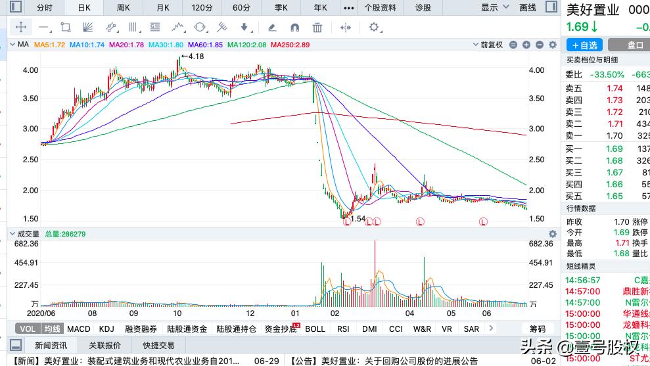Zoom in chart with plus circle icon

pos(526,45)
